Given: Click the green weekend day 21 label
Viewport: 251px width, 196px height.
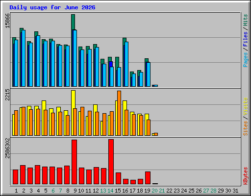Looking at the screenshot, I should click(162, 191).
